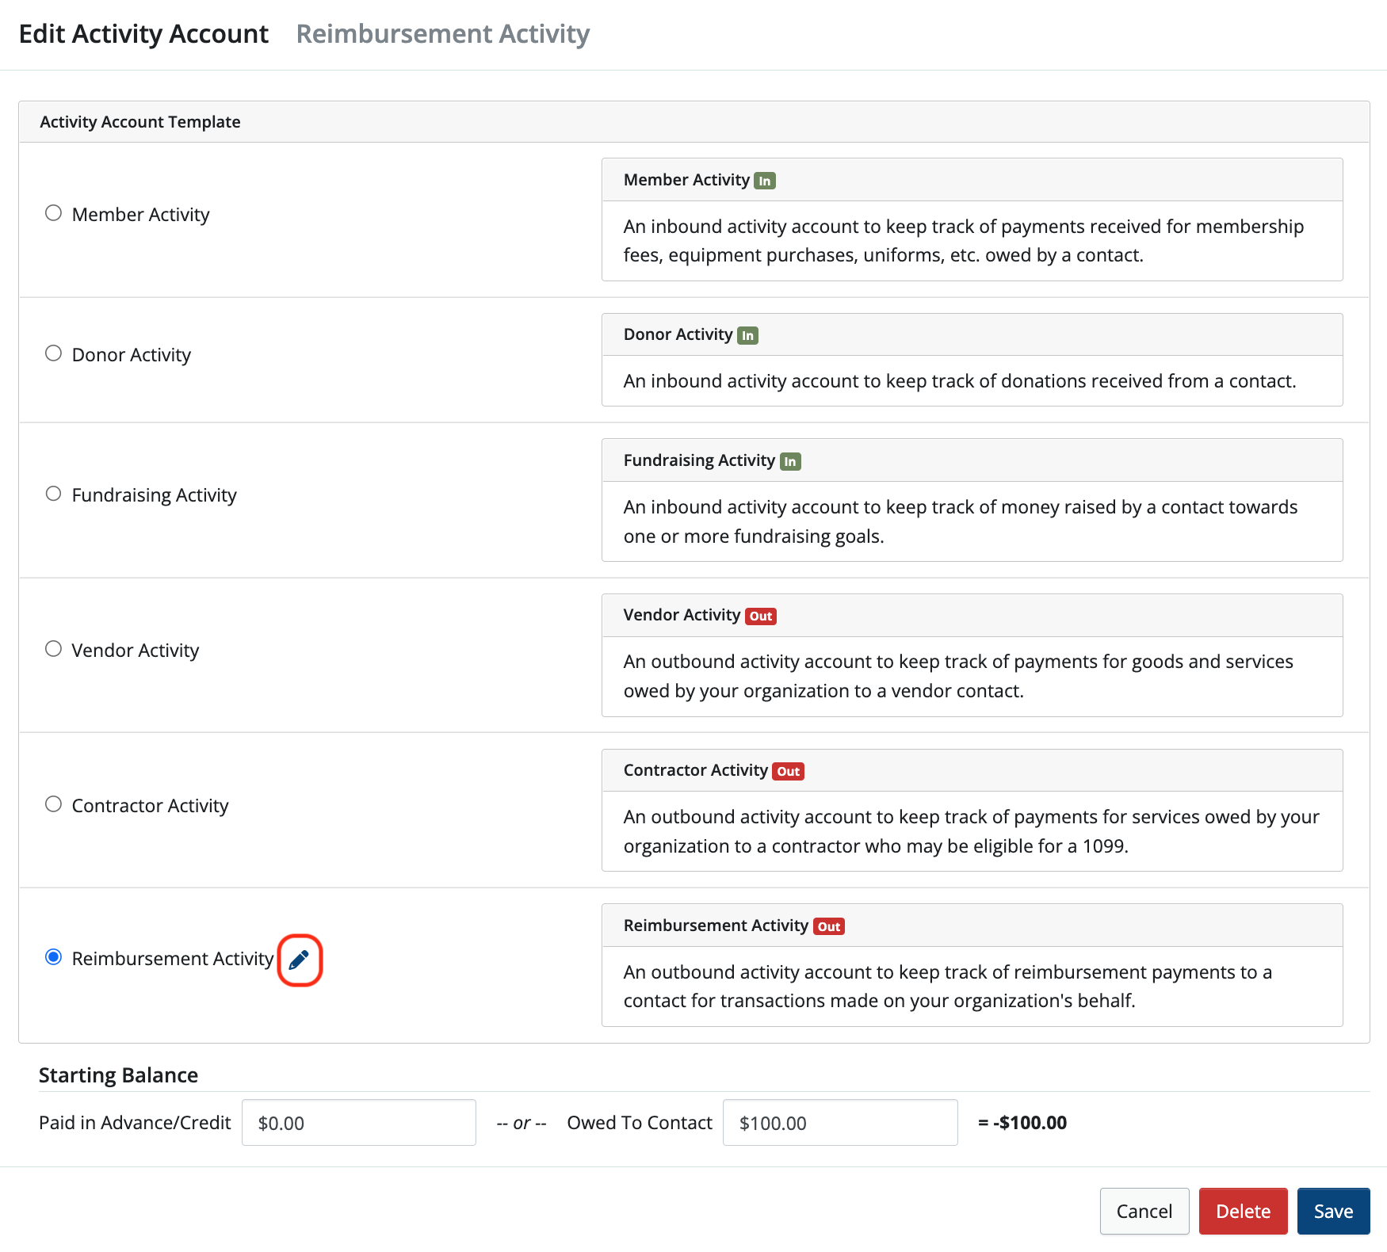Focus the Owed To Contact amount field

click(840, 1122)
